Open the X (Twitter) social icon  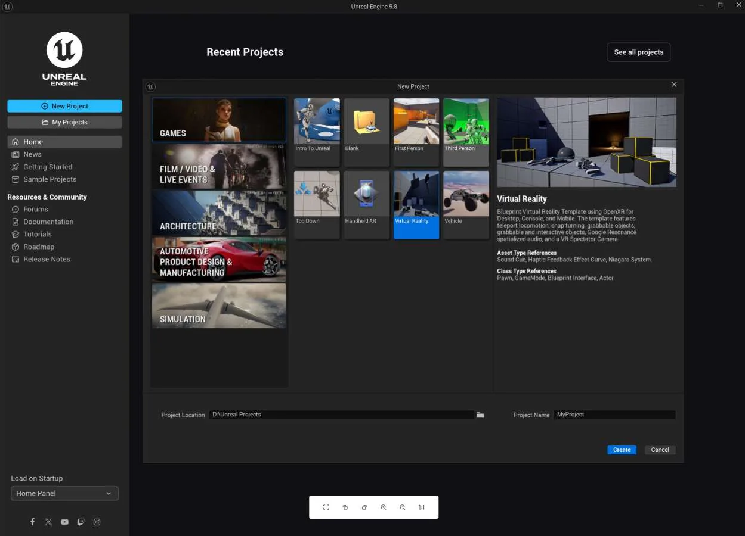tap(49, 522)
